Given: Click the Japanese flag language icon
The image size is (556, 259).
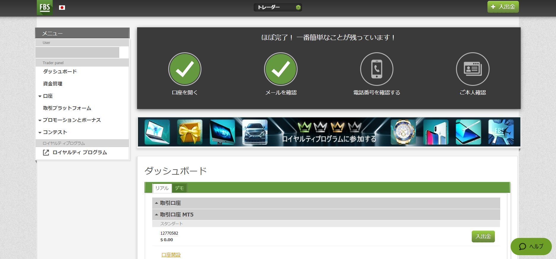Looking at the screenshot, I should tap(62, 8).
